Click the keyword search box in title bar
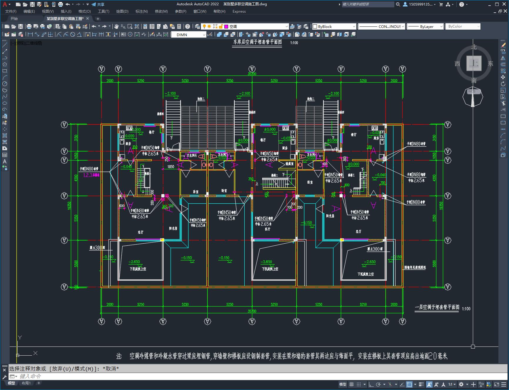This screenshot has height=390, width=509. click(368, 4)
